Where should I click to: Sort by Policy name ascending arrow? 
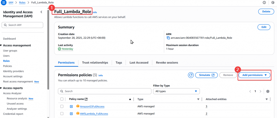click(130, 99)
